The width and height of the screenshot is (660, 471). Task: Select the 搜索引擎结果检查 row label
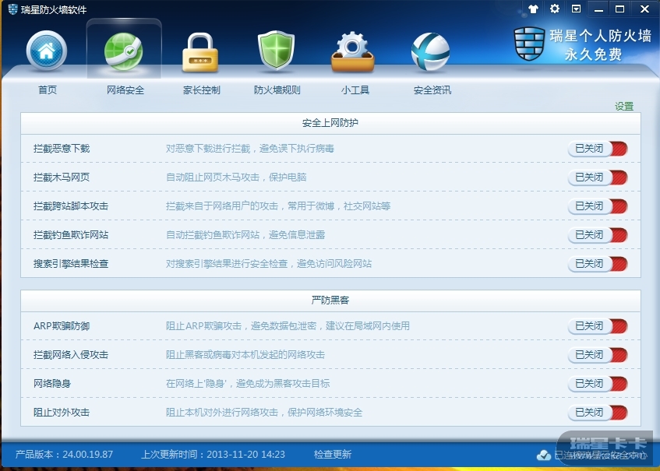[x=71, y=264]
